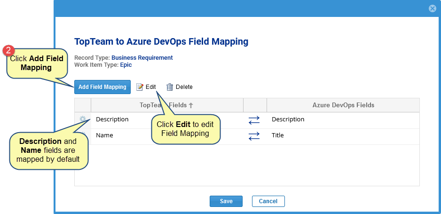Close the dialog with the X icon
The image size is (441, 214).
(x=432, y=9)
